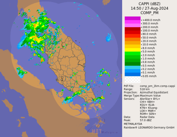Click the 2.0 mm/h bright green swatch
Viewport: 177px width, 137px height.
point(133,53)
